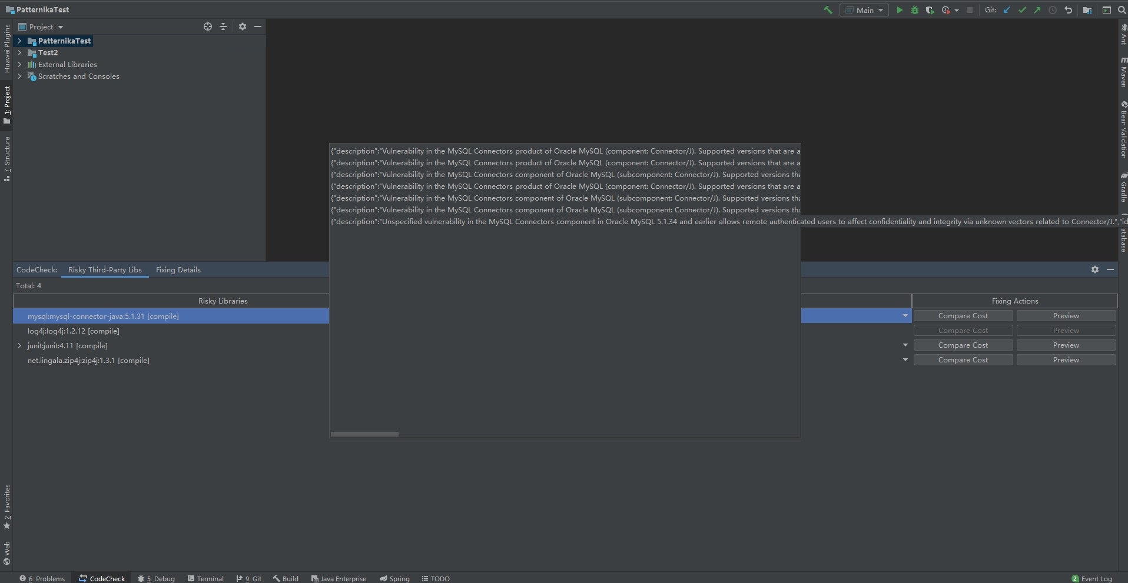The width and height of the screenshot is (1128, 583).
Task: Open the 2: Favorites side tab
Action: (x=6, y=507)
